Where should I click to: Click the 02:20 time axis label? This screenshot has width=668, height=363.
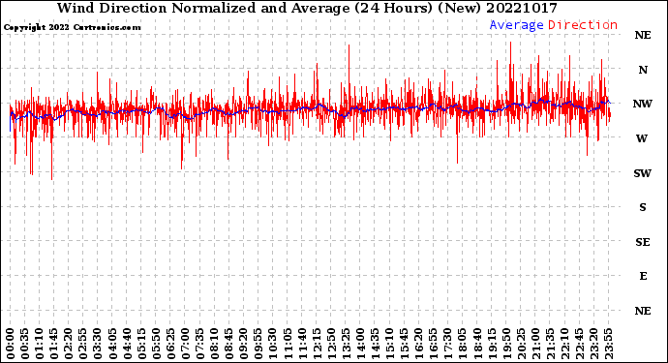point(69,344)
